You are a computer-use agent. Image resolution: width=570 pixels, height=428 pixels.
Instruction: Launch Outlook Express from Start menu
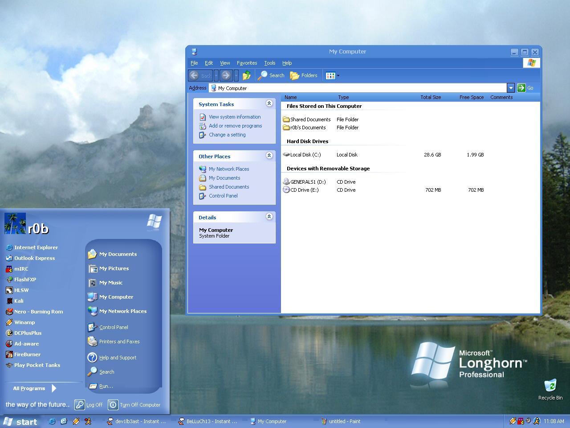pyautogui.click(x=30, y=258)
